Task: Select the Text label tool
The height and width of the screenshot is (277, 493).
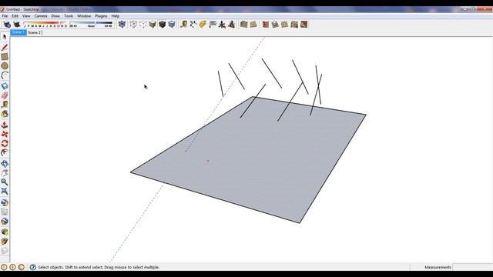Action: [x=213, y=24]
